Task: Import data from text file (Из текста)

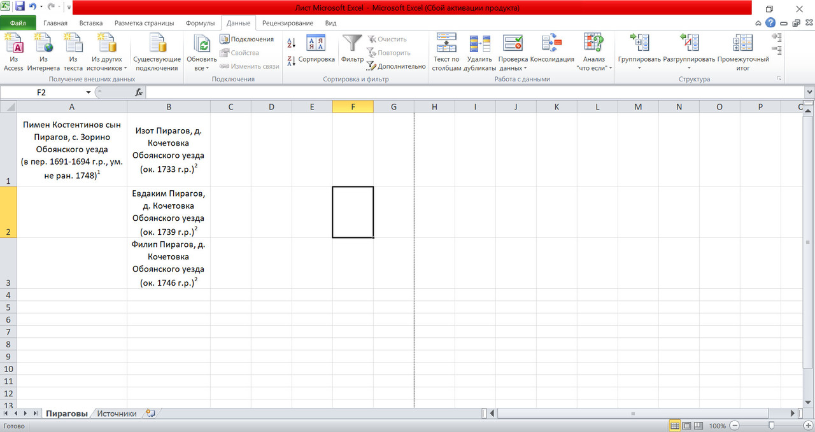Action: click(x=73, y=53)
